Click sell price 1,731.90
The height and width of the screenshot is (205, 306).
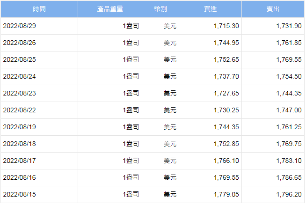289,26
